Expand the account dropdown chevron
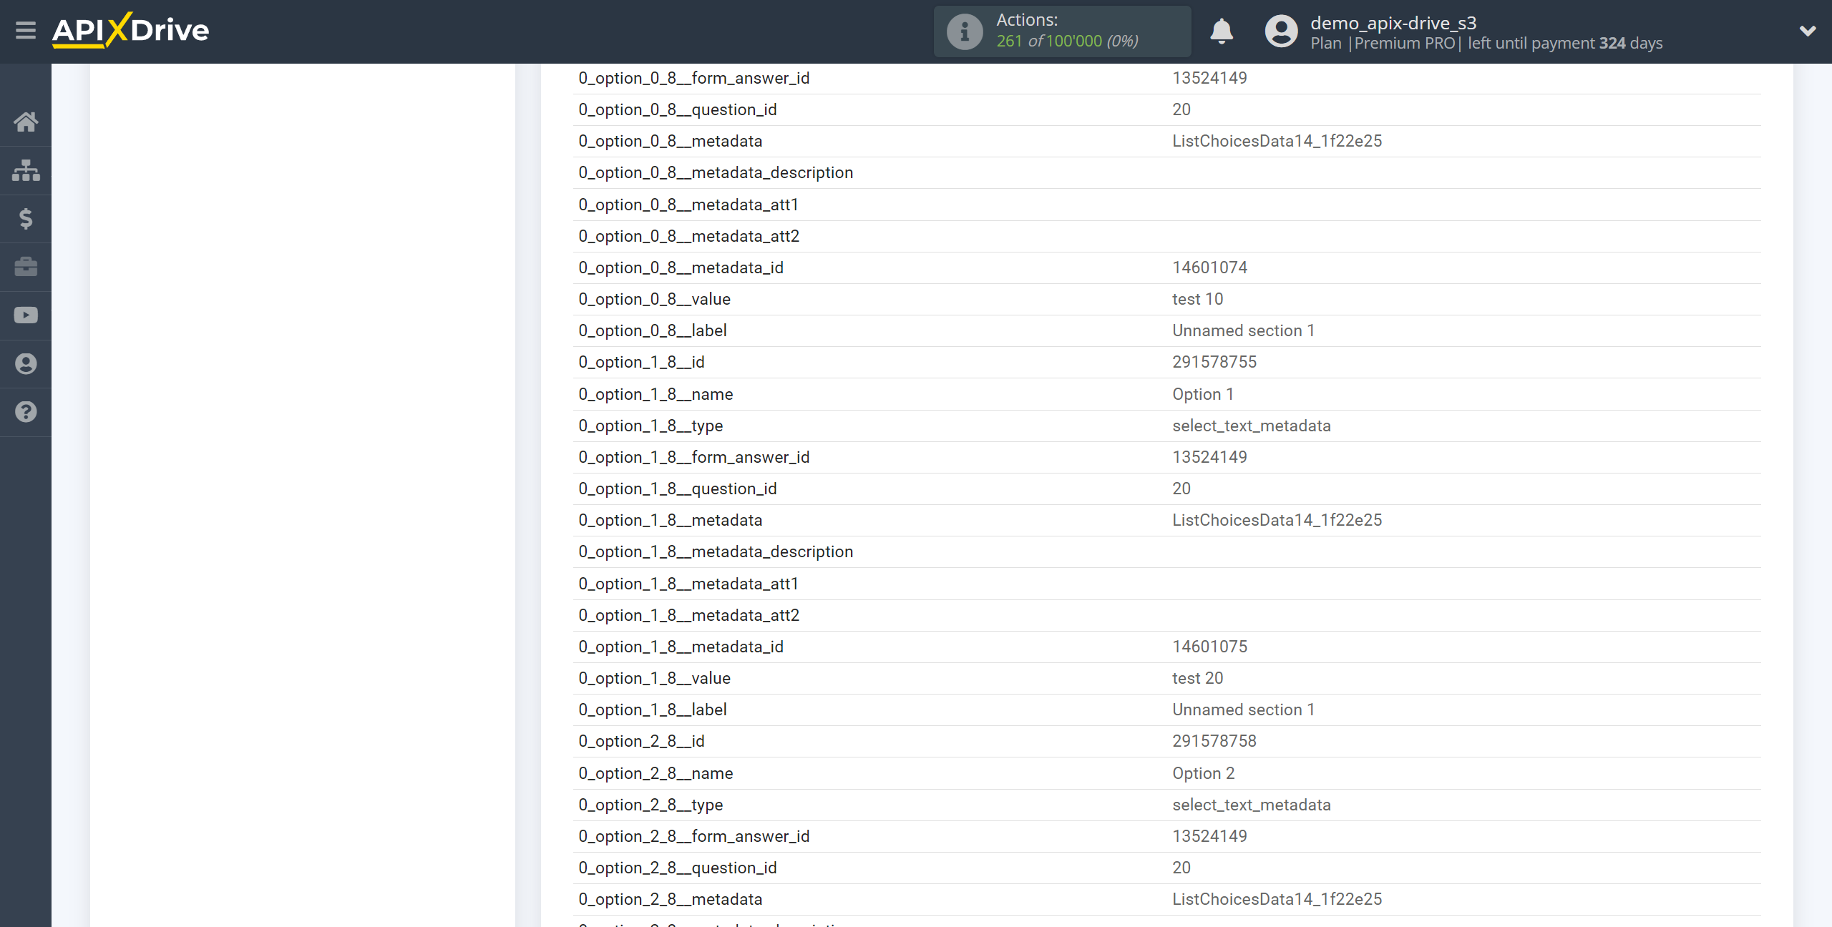Viewport: 1832px width, 927px height. (x=1808, y=31)
